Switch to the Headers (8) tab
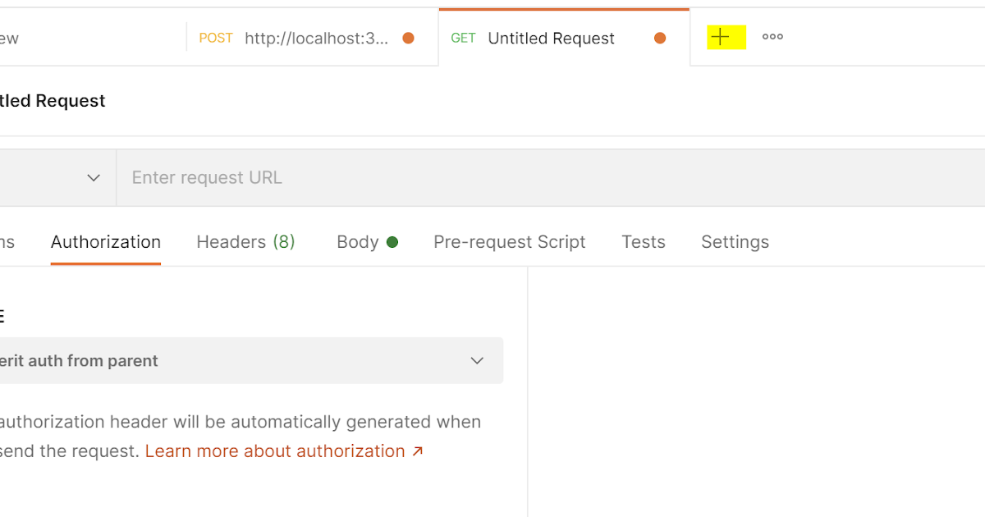 pyautogui.click(x=245, y=241)
